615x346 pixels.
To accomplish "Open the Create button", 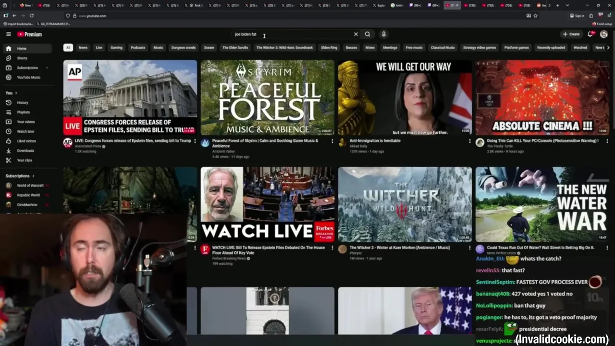I will [571, 34].
